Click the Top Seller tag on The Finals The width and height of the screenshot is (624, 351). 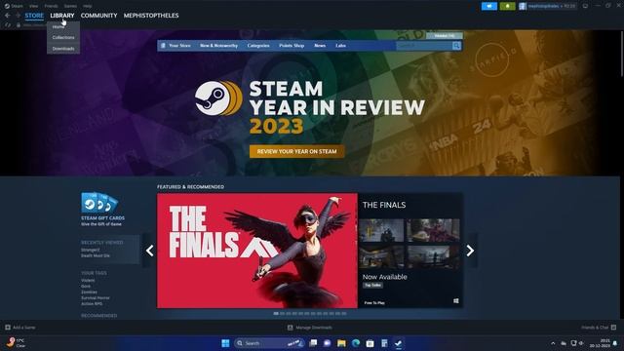tap(372, 286)
